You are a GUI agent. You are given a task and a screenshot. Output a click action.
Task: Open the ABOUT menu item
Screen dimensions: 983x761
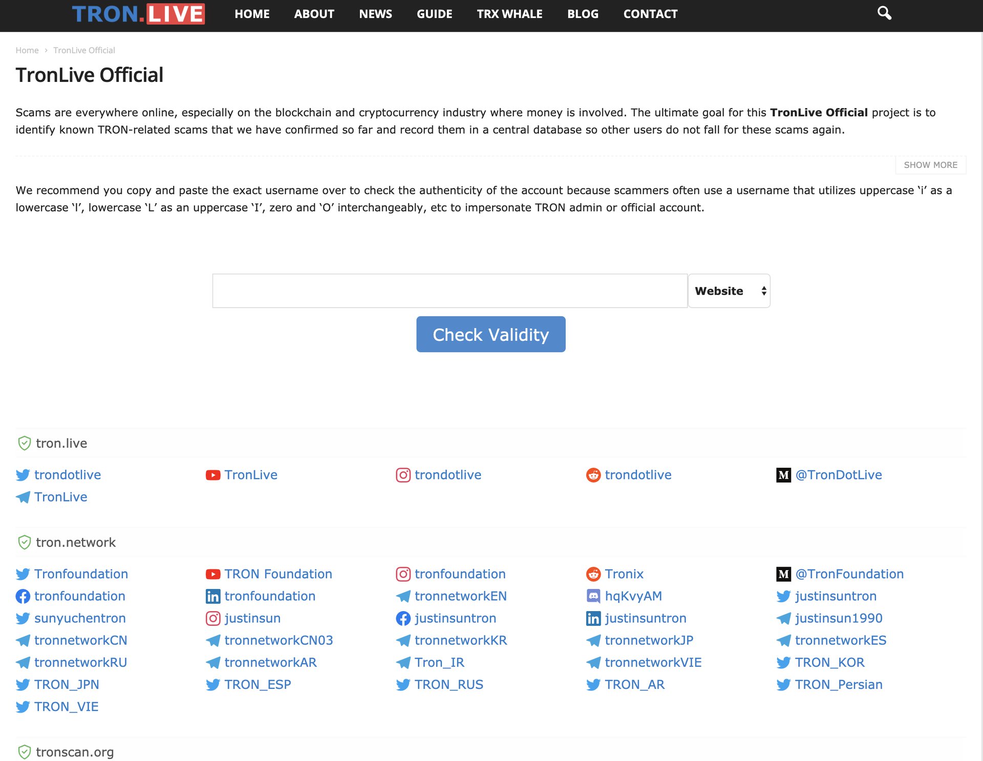click(314, 14)
